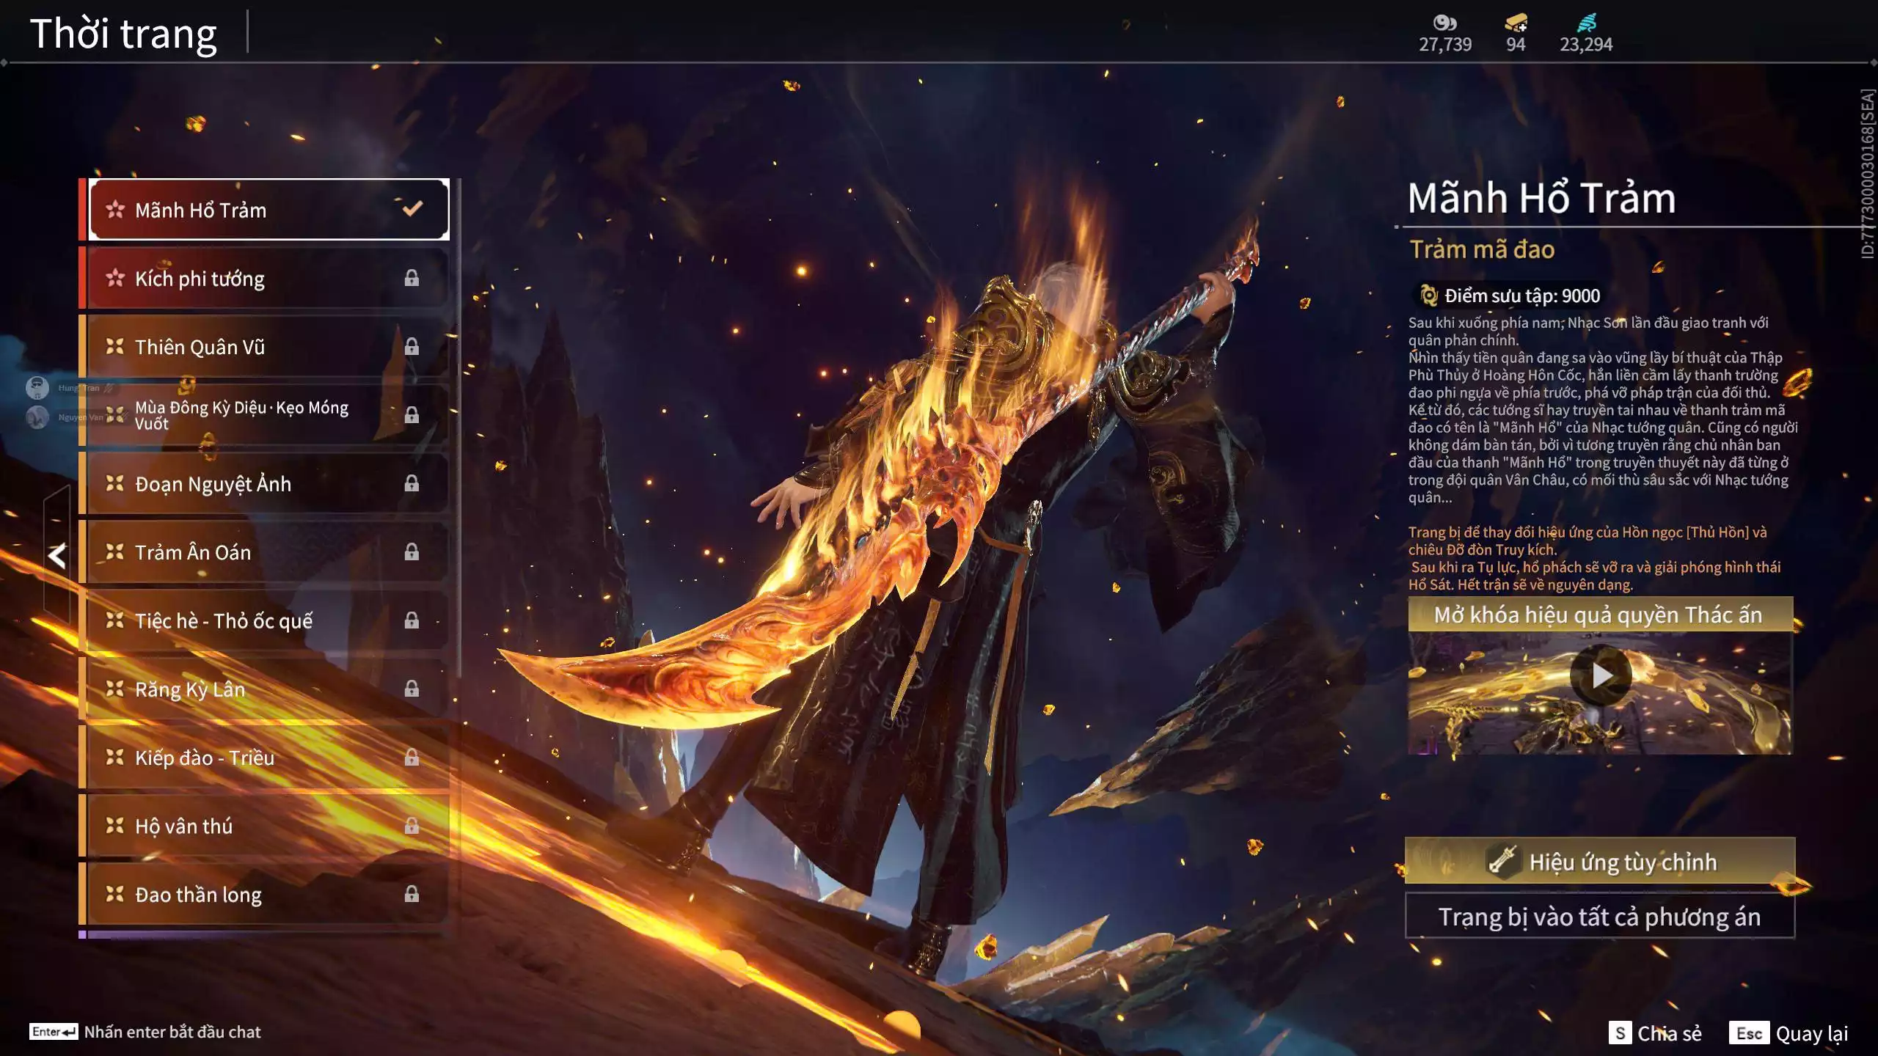This screenshot has height=1056, width=1878.
Task: Click Trang bị vào tất cả phương án
Action: 1599,916
